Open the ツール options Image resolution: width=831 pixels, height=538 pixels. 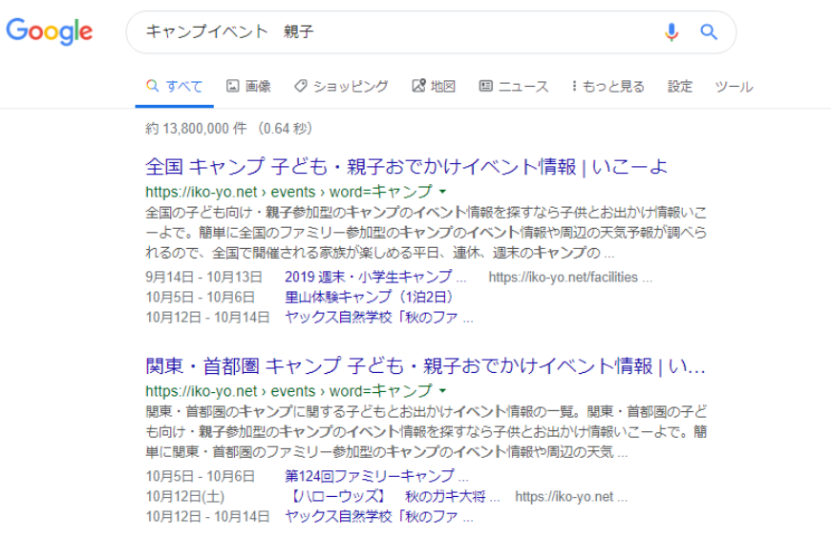734,86
